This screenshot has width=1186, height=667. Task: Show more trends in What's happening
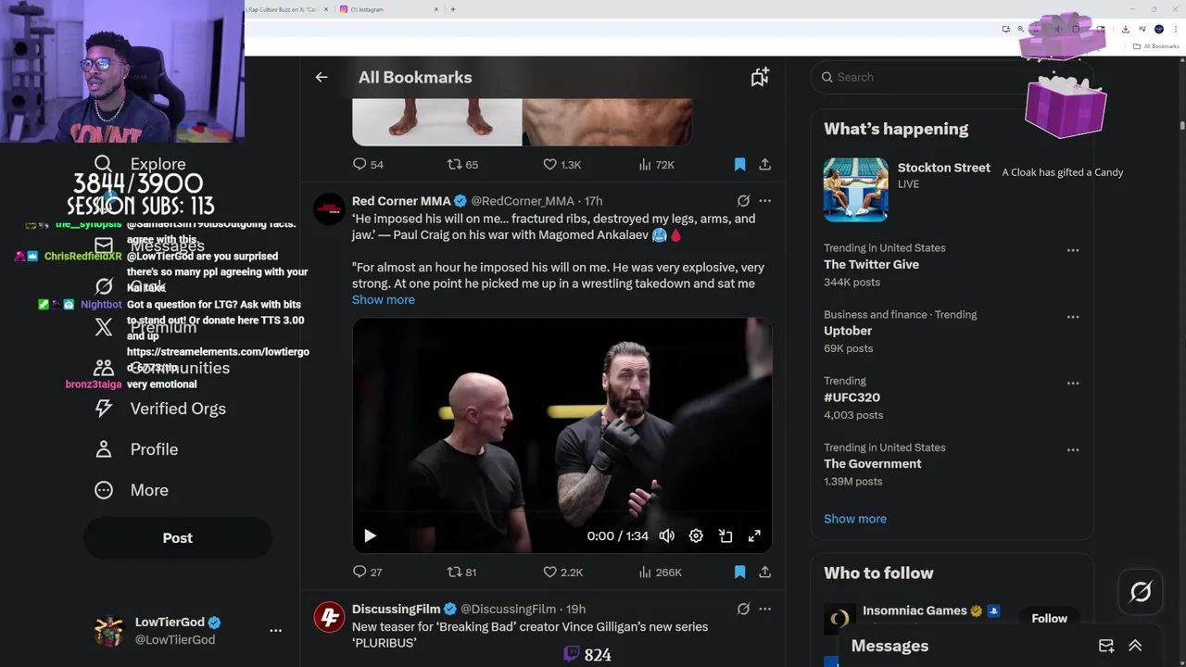pyautogui.click(x=855, y=519)
